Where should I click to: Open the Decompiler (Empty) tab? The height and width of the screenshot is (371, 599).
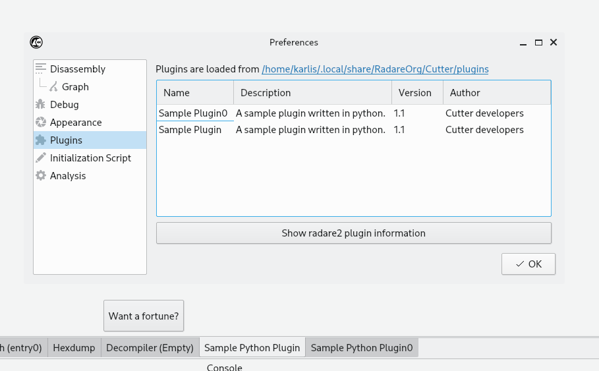tap(150, 348)
